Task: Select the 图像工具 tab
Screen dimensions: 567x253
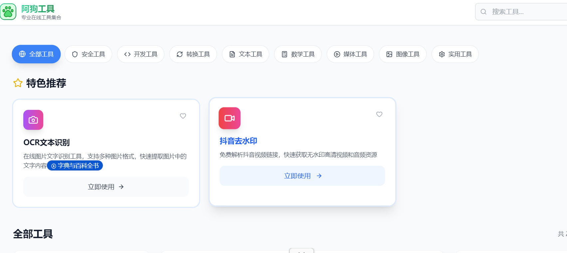Action: click(x=403, y=54)
